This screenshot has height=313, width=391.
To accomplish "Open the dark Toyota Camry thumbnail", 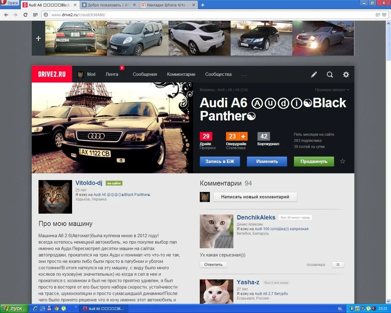I will [x=261, y=38].
